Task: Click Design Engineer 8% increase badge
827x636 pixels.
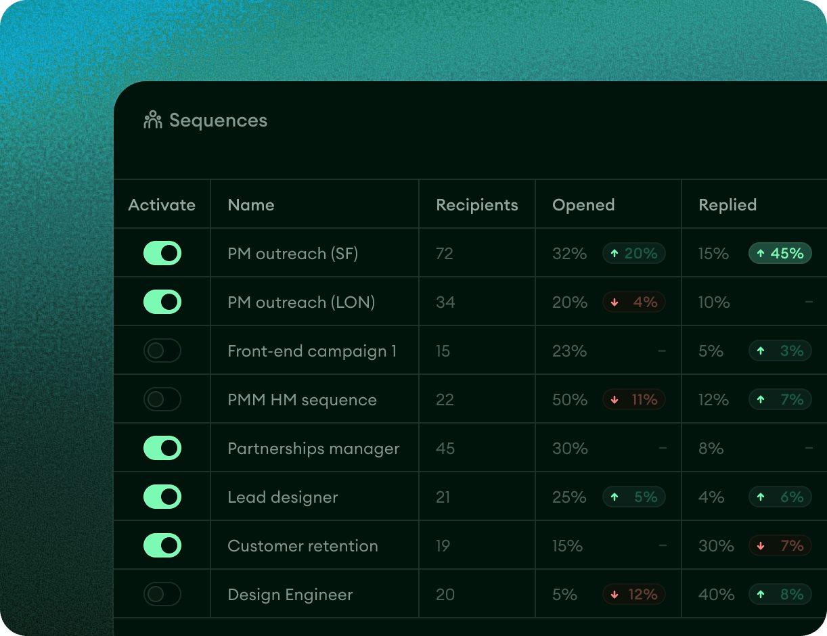Action: (x=780, y=594)
